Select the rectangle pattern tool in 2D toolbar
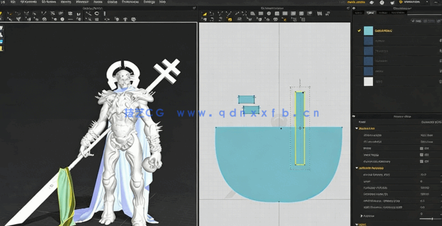Screen dimensions: 442x226 click(261, 13)
